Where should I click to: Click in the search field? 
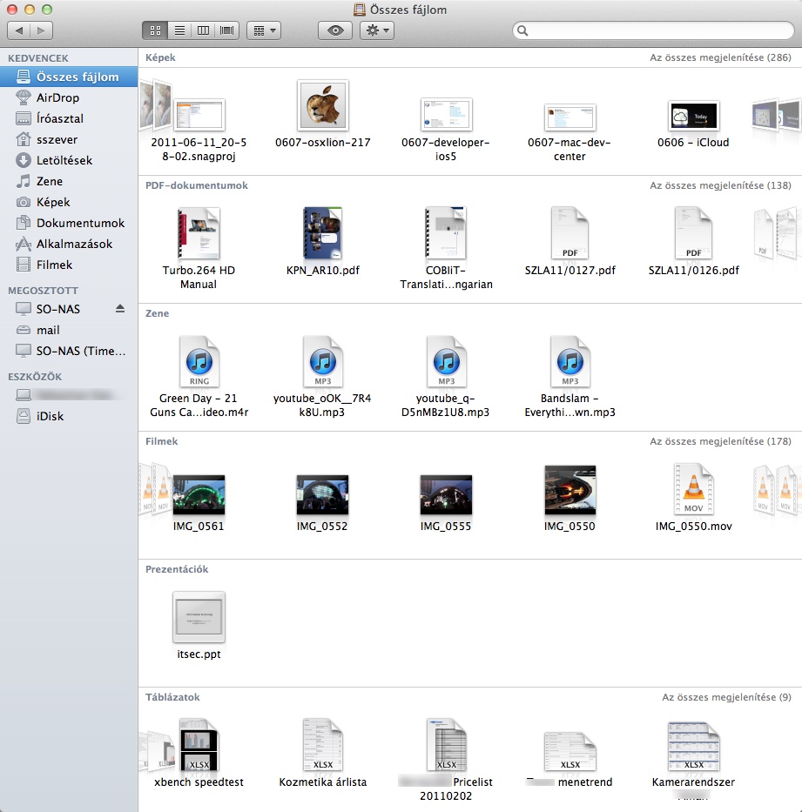(x=653, y=30)
